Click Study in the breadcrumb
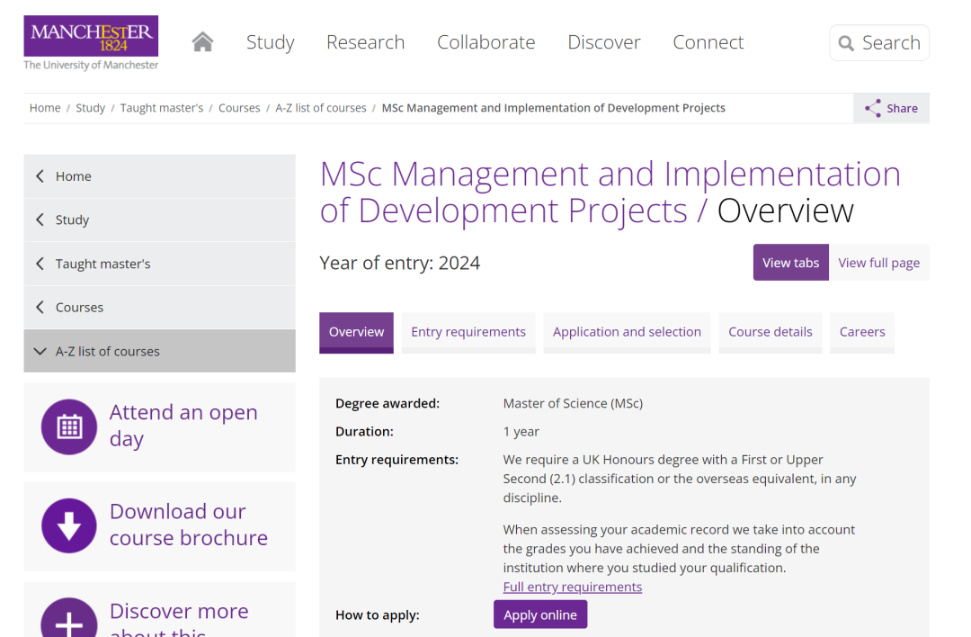 click(x=91, y=108)
